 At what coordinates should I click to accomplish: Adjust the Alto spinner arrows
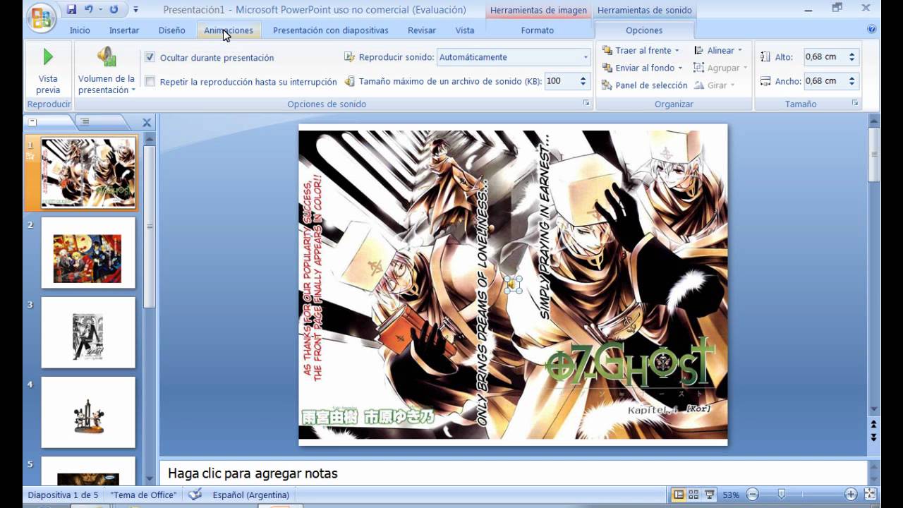(852, 57)
